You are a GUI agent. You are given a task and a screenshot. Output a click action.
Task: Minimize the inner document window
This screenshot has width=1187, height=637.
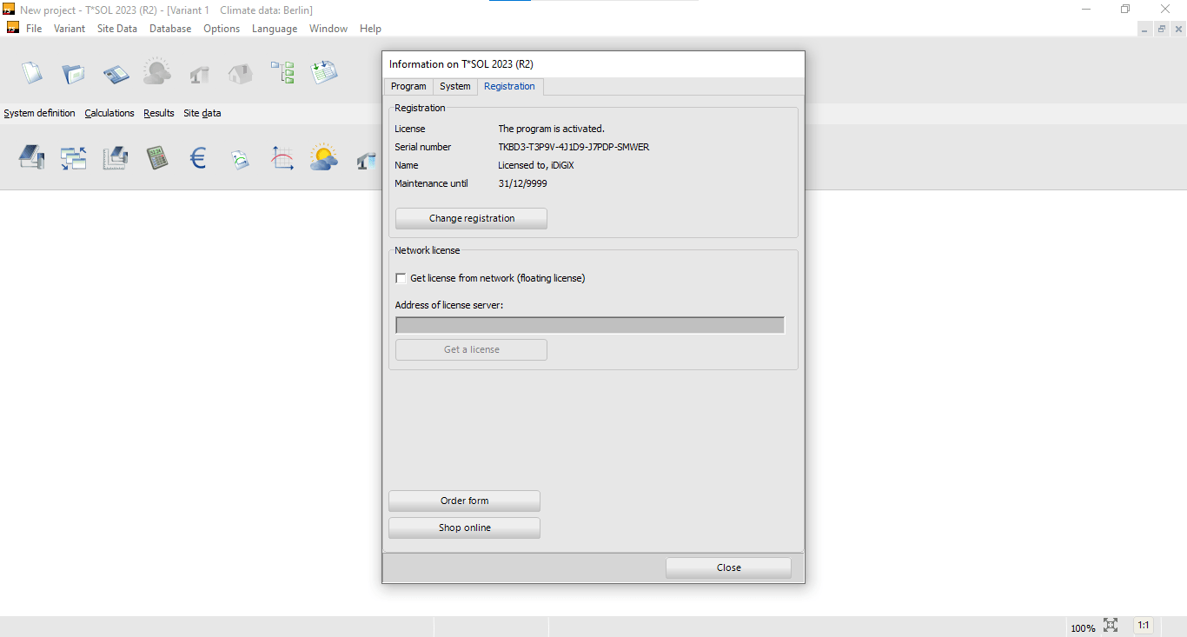click(1144, 29)
